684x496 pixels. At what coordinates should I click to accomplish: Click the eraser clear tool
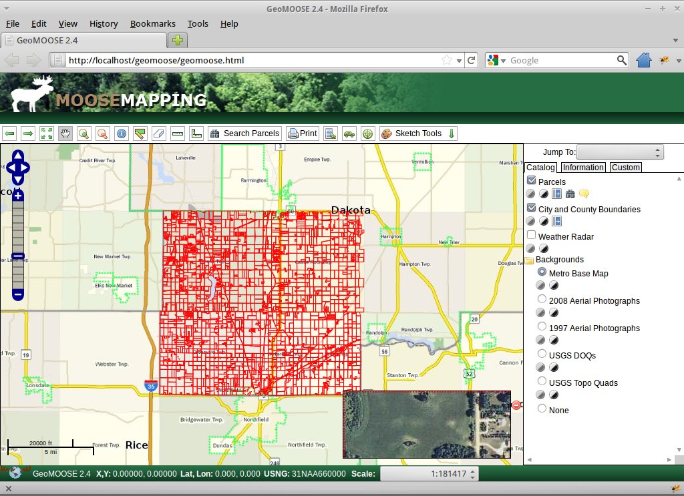coord(158,134)
